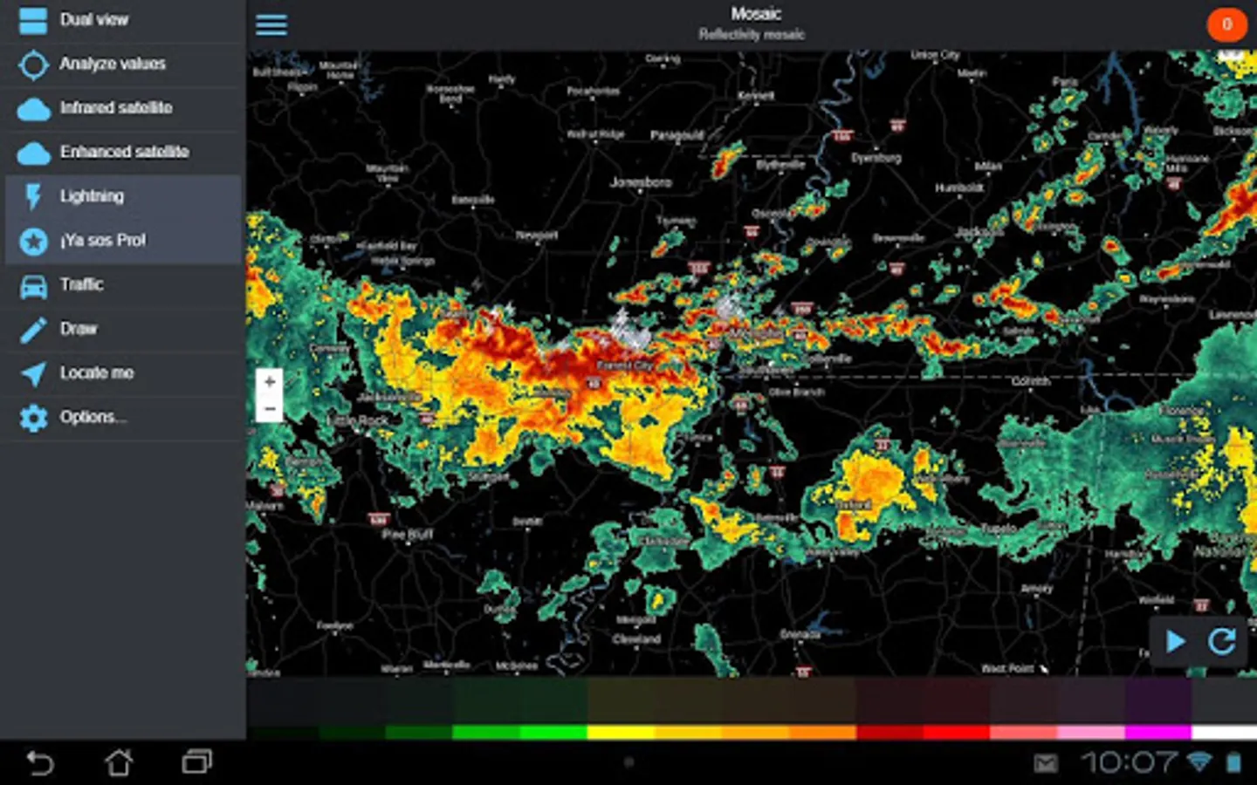This screenshot has width=1257, height=785.
Task: Enable the Lightning layer label
Action: click(x=92, y=196)
